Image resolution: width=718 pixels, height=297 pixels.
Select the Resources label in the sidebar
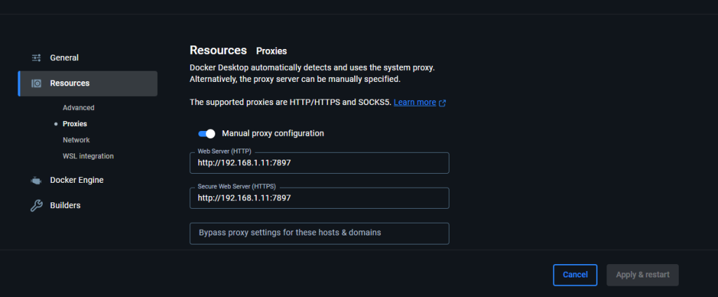pos(69,83)
